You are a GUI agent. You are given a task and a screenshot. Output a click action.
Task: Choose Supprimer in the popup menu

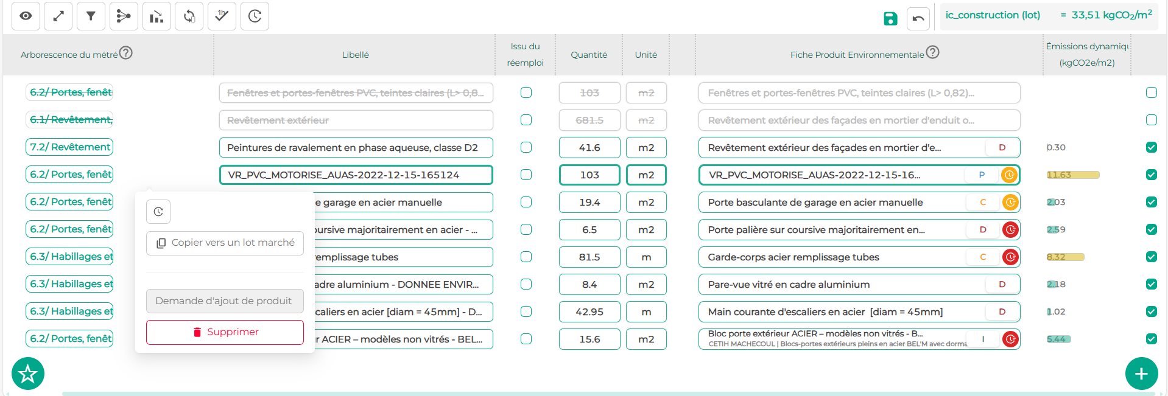click(225, 332)
